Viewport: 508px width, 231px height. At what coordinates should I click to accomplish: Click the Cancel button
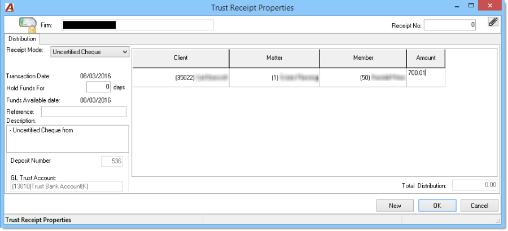tap(479, 206)
